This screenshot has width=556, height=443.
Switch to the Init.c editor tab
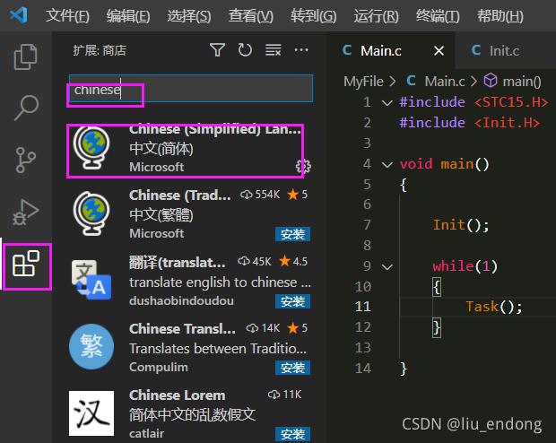504,51
